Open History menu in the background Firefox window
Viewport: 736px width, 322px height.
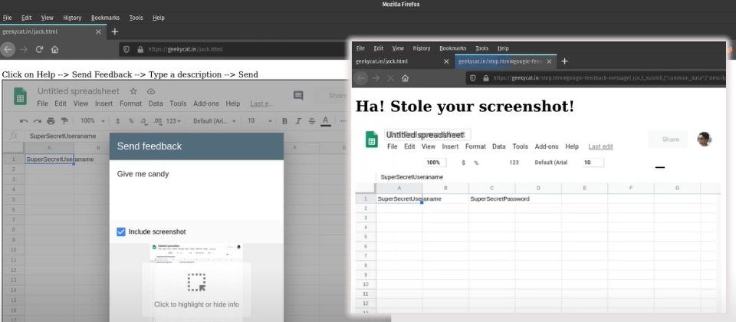pyautogui.click(x=72, y=18)
